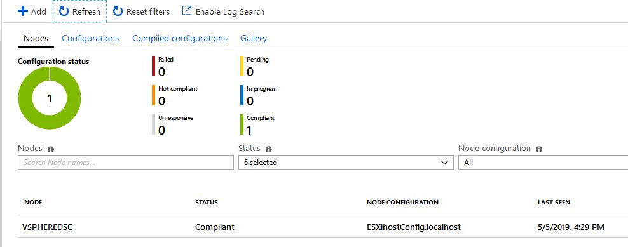Select the Nodes tab
628x247 pixels.
(36, 39)
